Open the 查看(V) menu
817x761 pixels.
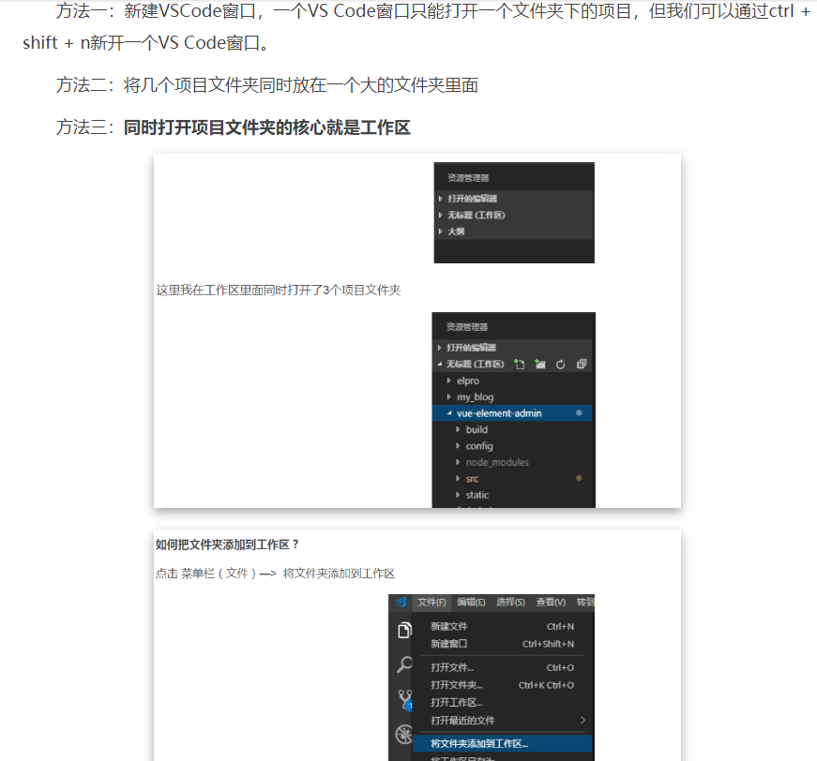point(551,603)
